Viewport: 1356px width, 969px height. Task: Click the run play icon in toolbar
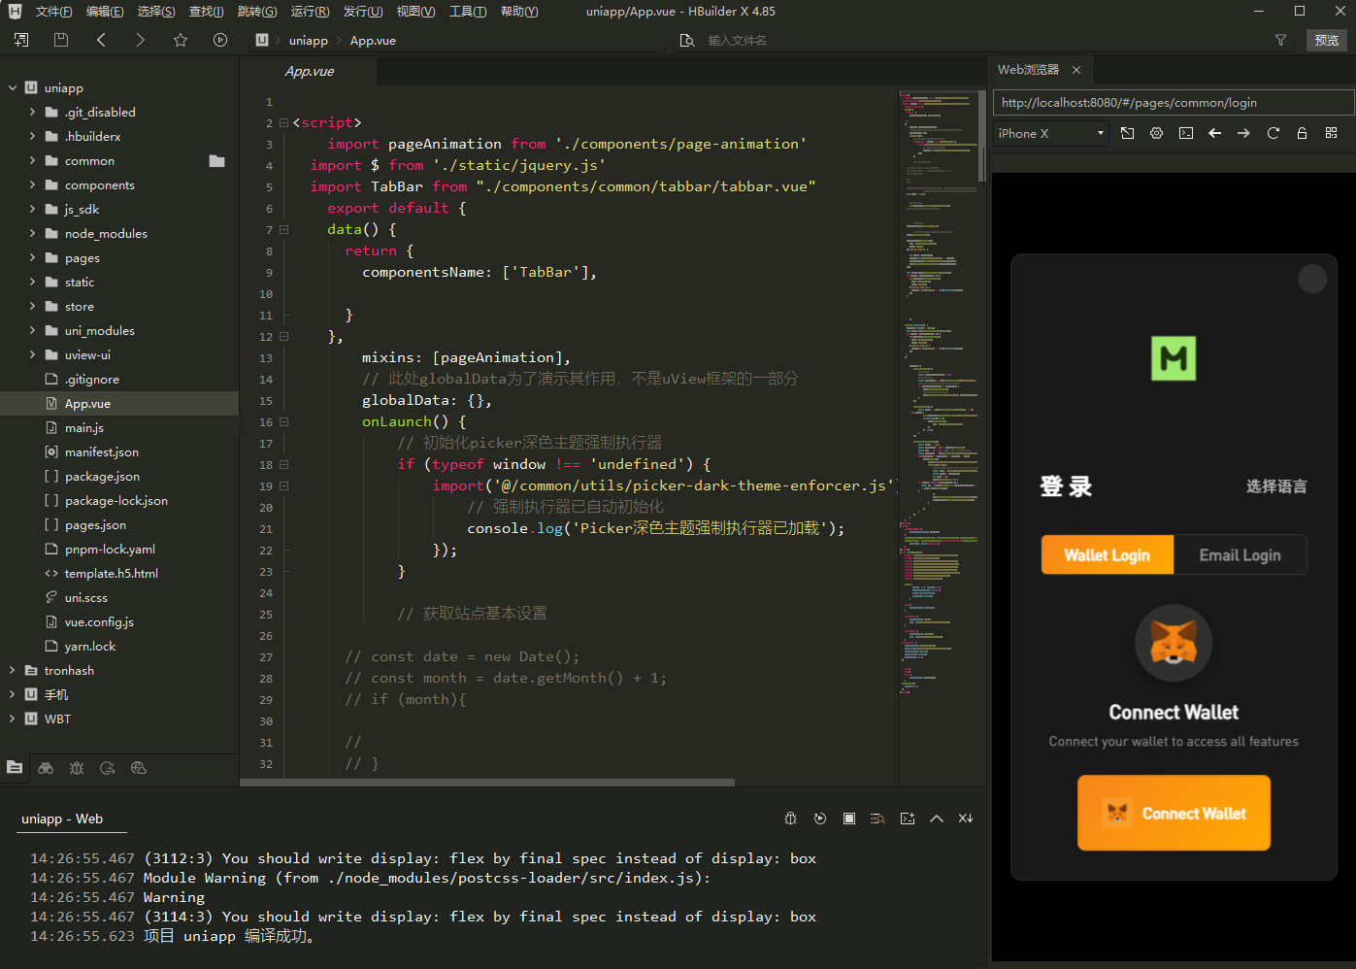coord(220,40)
